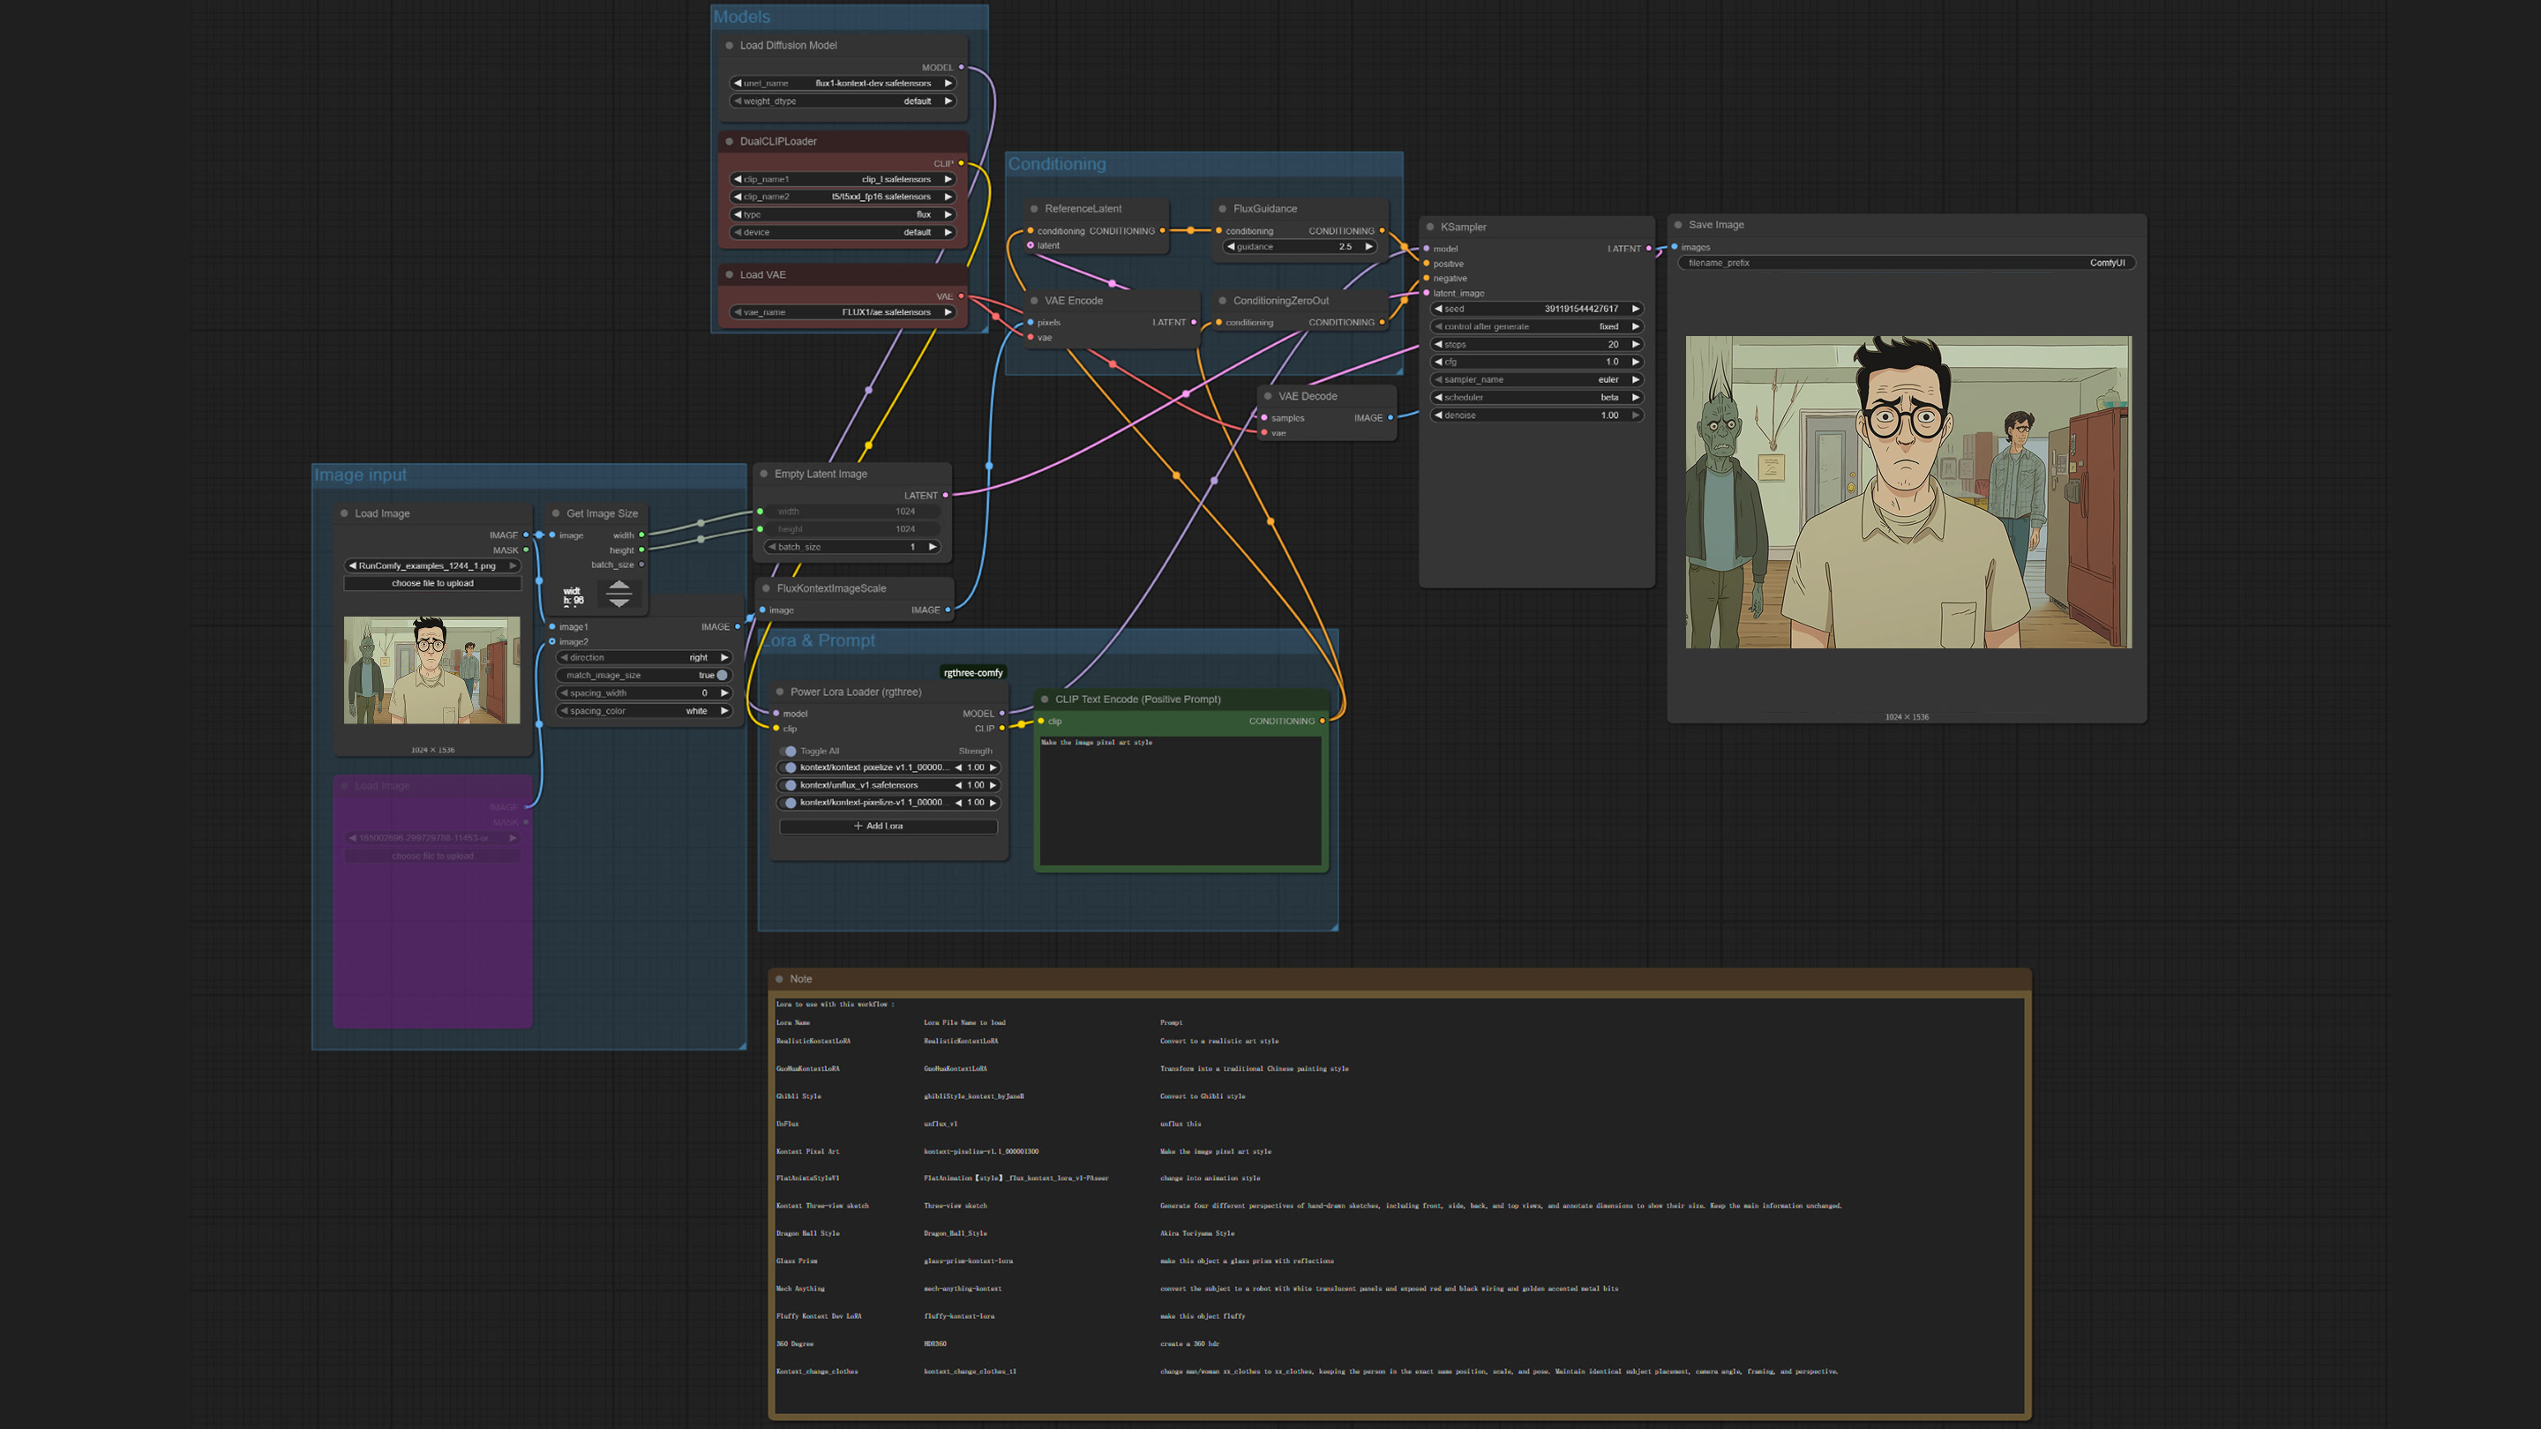Click the left arrow to decrease FluxGuidance guidance
The image size is (2541, 1429).
click(1230, 247)
